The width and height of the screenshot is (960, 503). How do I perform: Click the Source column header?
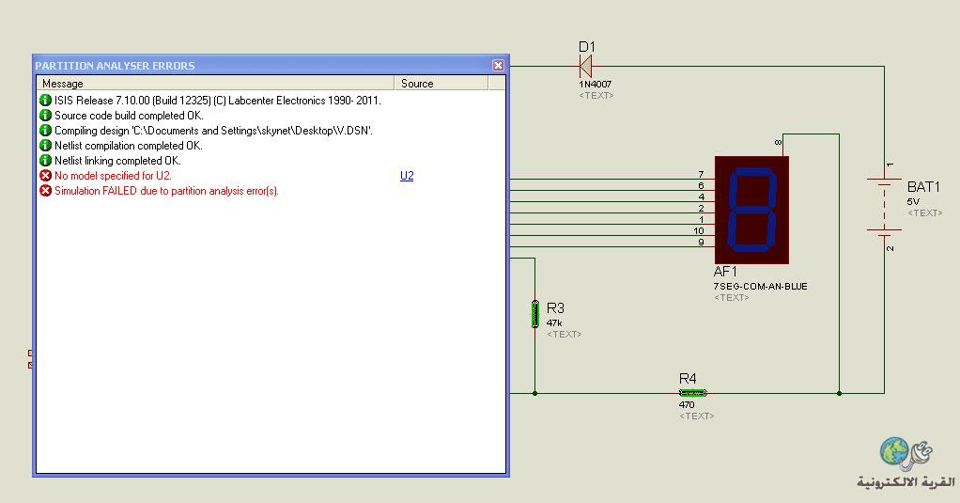(441, 84)
